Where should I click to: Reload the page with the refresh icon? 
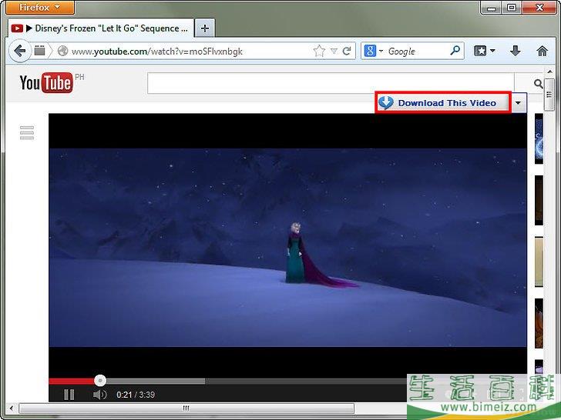347,51
